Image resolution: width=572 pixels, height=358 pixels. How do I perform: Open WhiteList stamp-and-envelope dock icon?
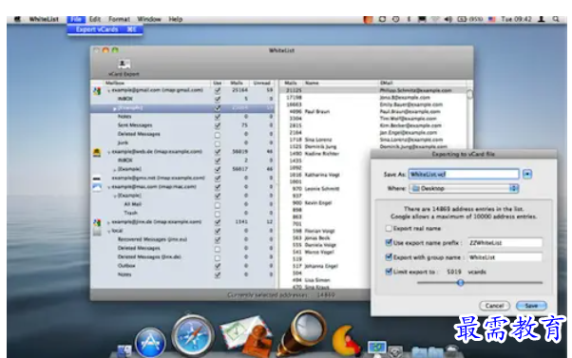click(247, 337)
